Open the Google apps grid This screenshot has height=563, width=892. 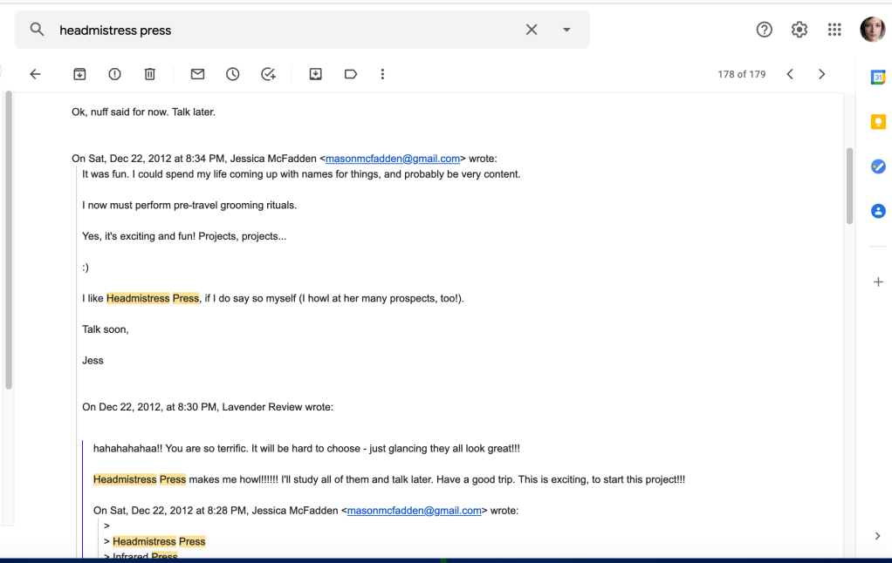pyautogui.click(x=834, y=30)
